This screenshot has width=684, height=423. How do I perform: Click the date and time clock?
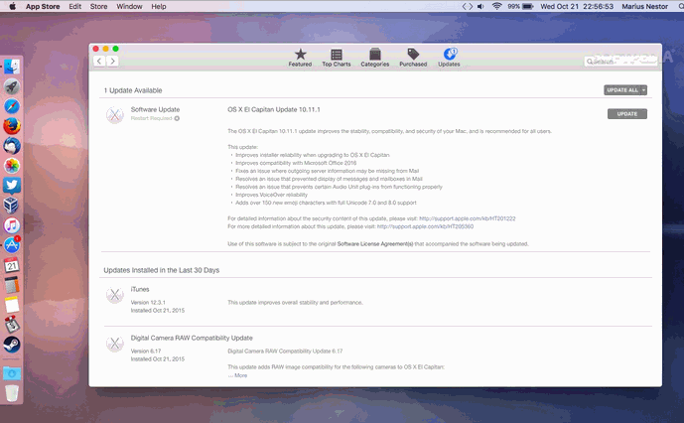tap(577, 6)
